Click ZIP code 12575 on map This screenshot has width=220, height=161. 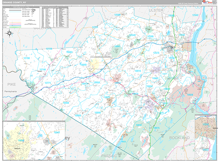[x=156, y=53]
